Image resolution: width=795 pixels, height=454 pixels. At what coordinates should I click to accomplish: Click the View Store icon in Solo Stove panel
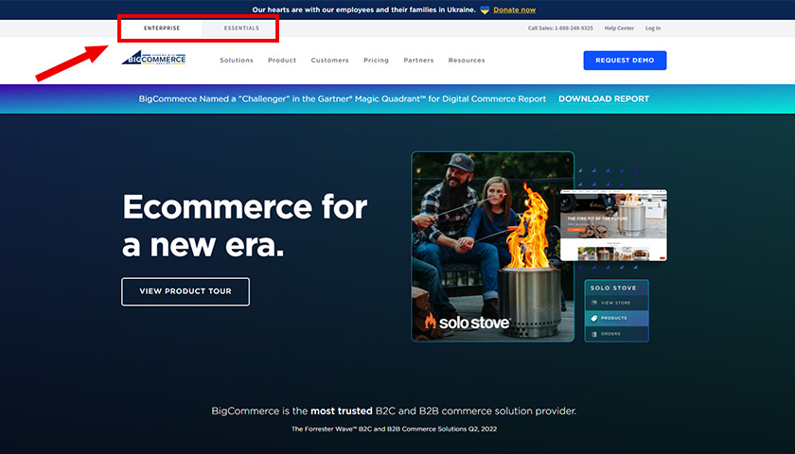594,303
